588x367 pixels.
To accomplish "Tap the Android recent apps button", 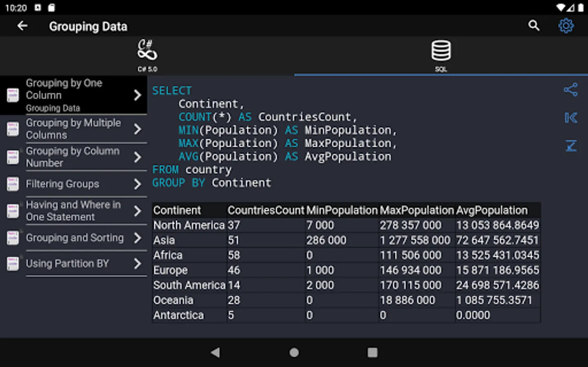I will [372, 352].
